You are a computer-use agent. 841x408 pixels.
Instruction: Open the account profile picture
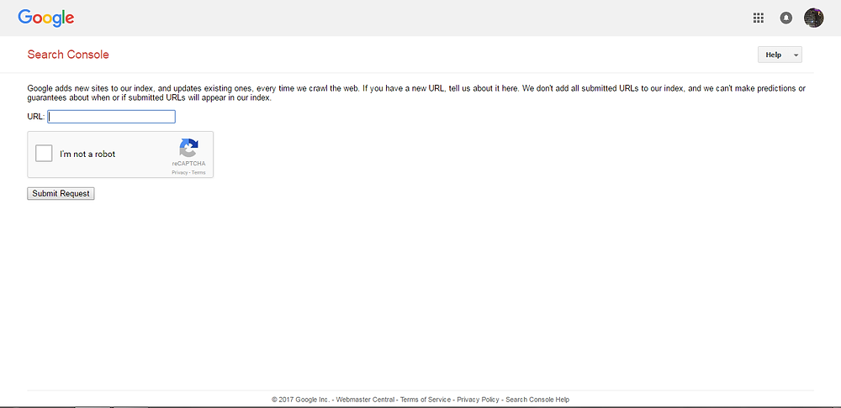point(813,18)
